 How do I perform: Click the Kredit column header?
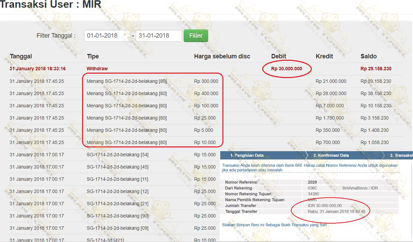324,56
